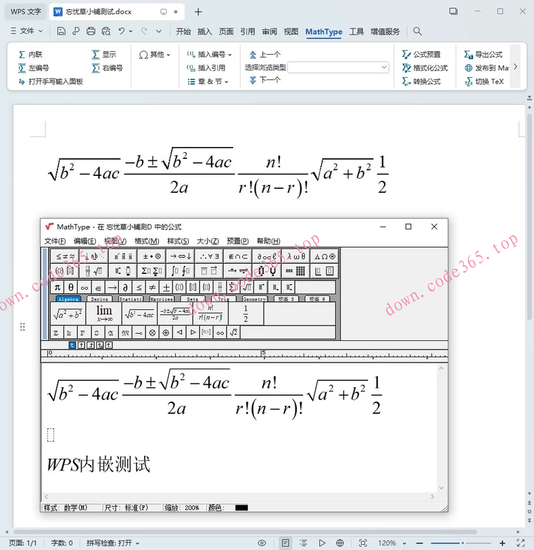
Task: Open the handwriting input panel (打开手写输入面板)
Action: click(51, 81)
